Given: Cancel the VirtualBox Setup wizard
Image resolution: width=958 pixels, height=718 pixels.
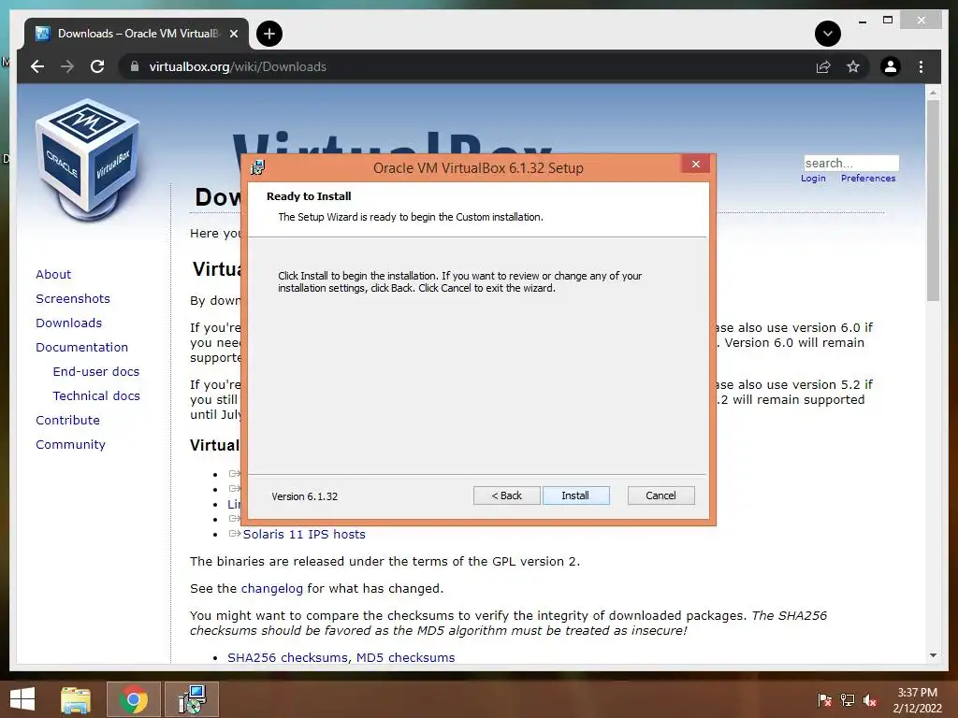Looking at the screenshot, I should tap(661, 495).
